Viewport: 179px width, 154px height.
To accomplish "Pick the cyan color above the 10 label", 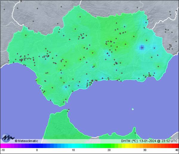I will 73,146.
